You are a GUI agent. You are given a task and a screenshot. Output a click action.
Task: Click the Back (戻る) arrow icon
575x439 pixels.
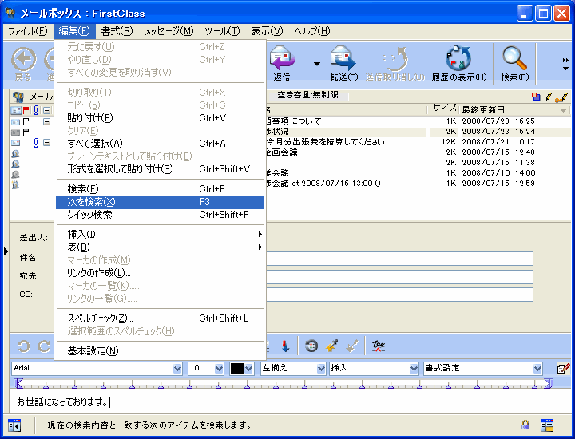click(x=24, y=58)
